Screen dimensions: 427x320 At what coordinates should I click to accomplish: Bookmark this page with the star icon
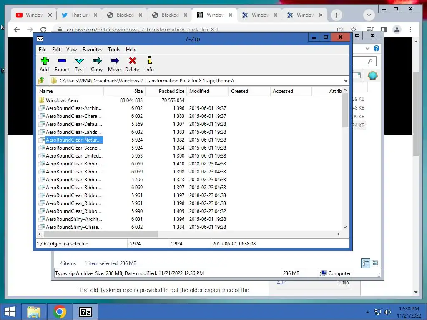click(354, 29)
